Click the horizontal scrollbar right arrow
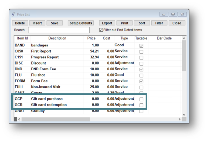 coord(179,119)
